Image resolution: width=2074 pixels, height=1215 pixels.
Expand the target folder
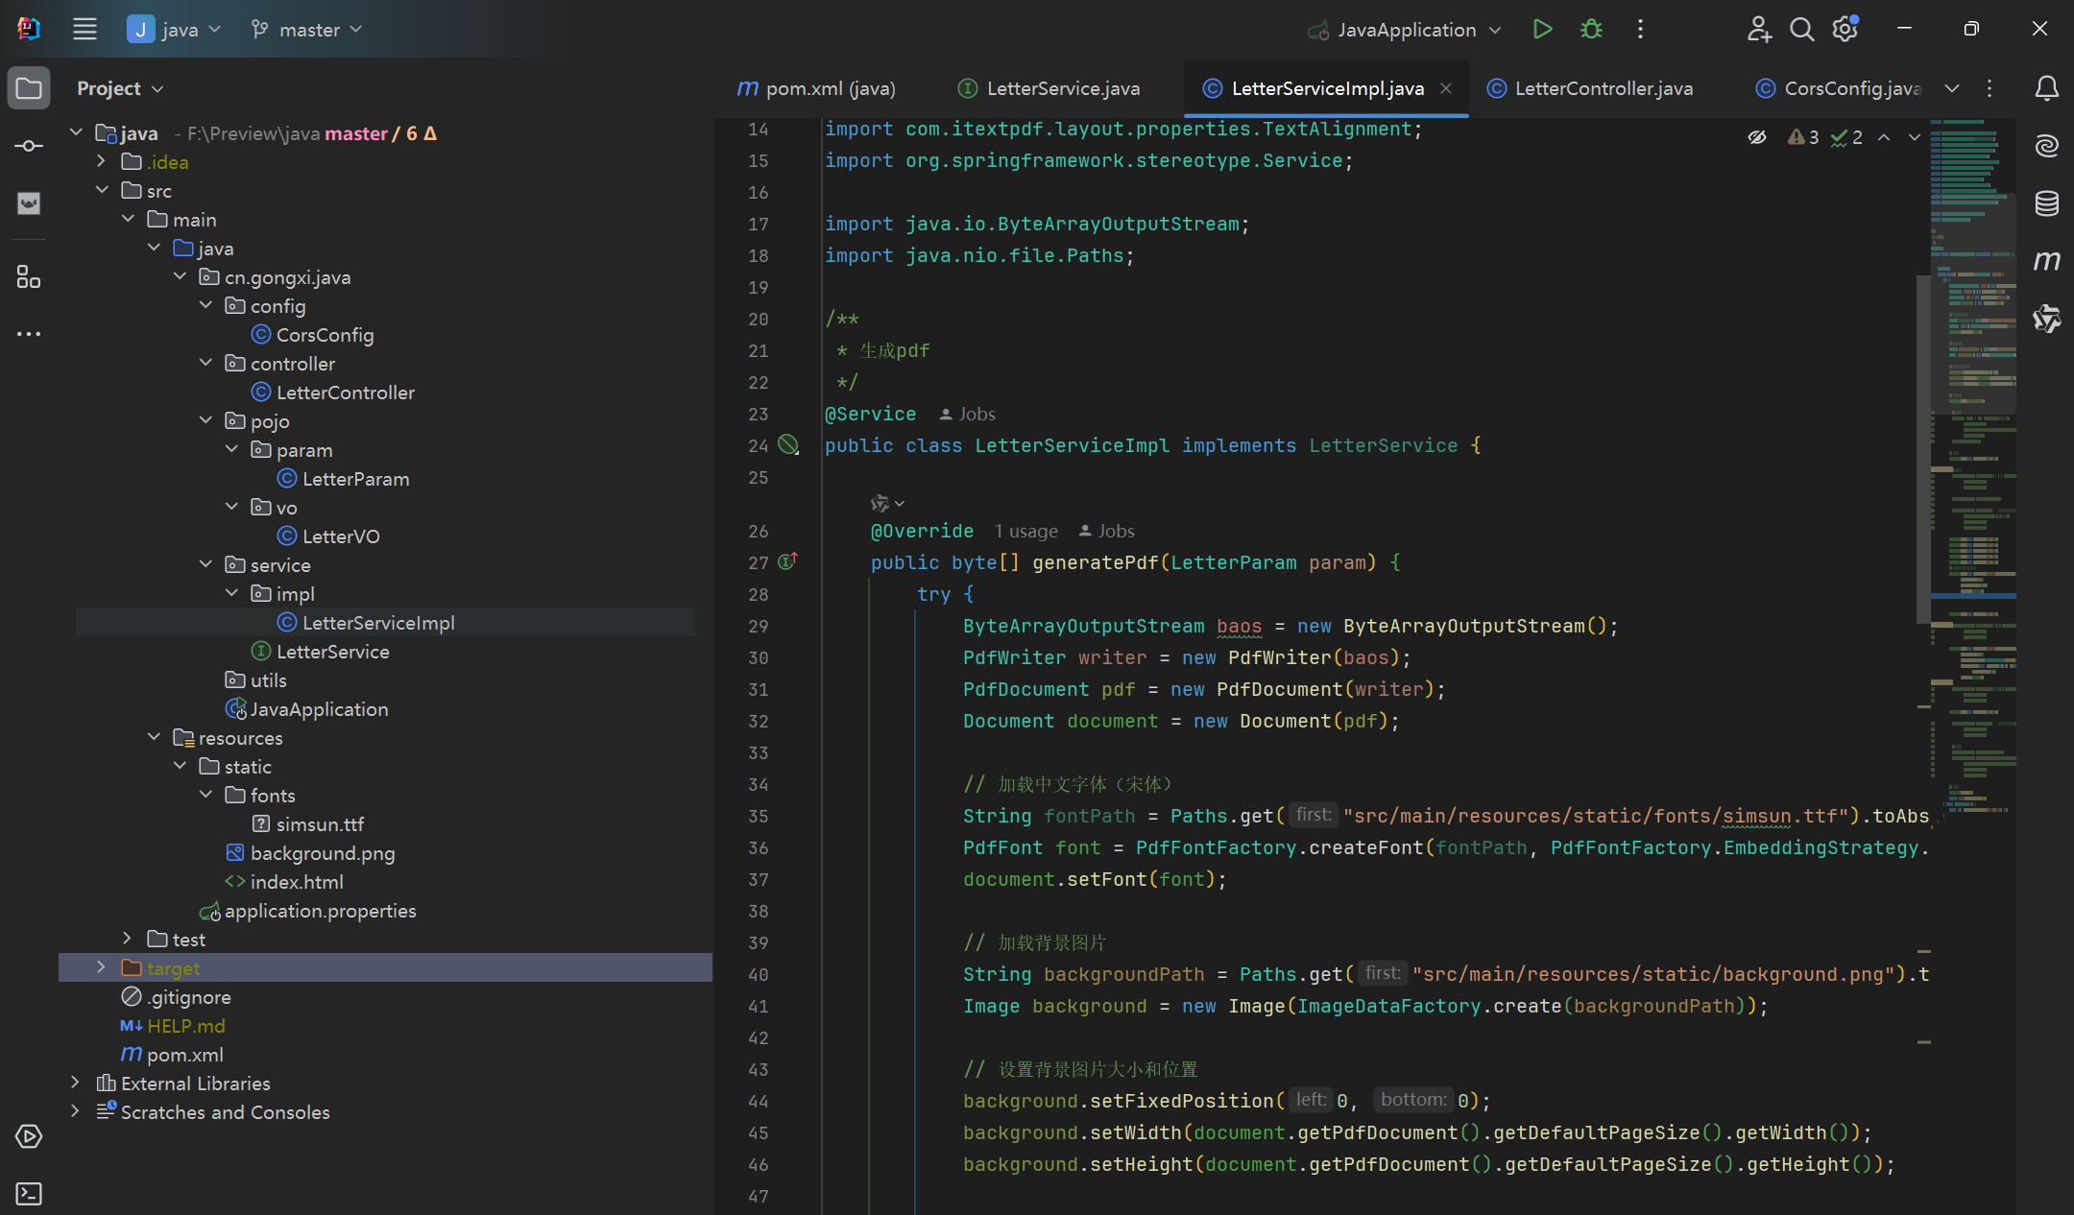(x=101, y=967)
